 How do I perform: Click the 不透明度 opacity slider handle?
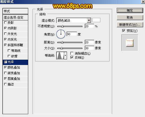tap(63, 26)
